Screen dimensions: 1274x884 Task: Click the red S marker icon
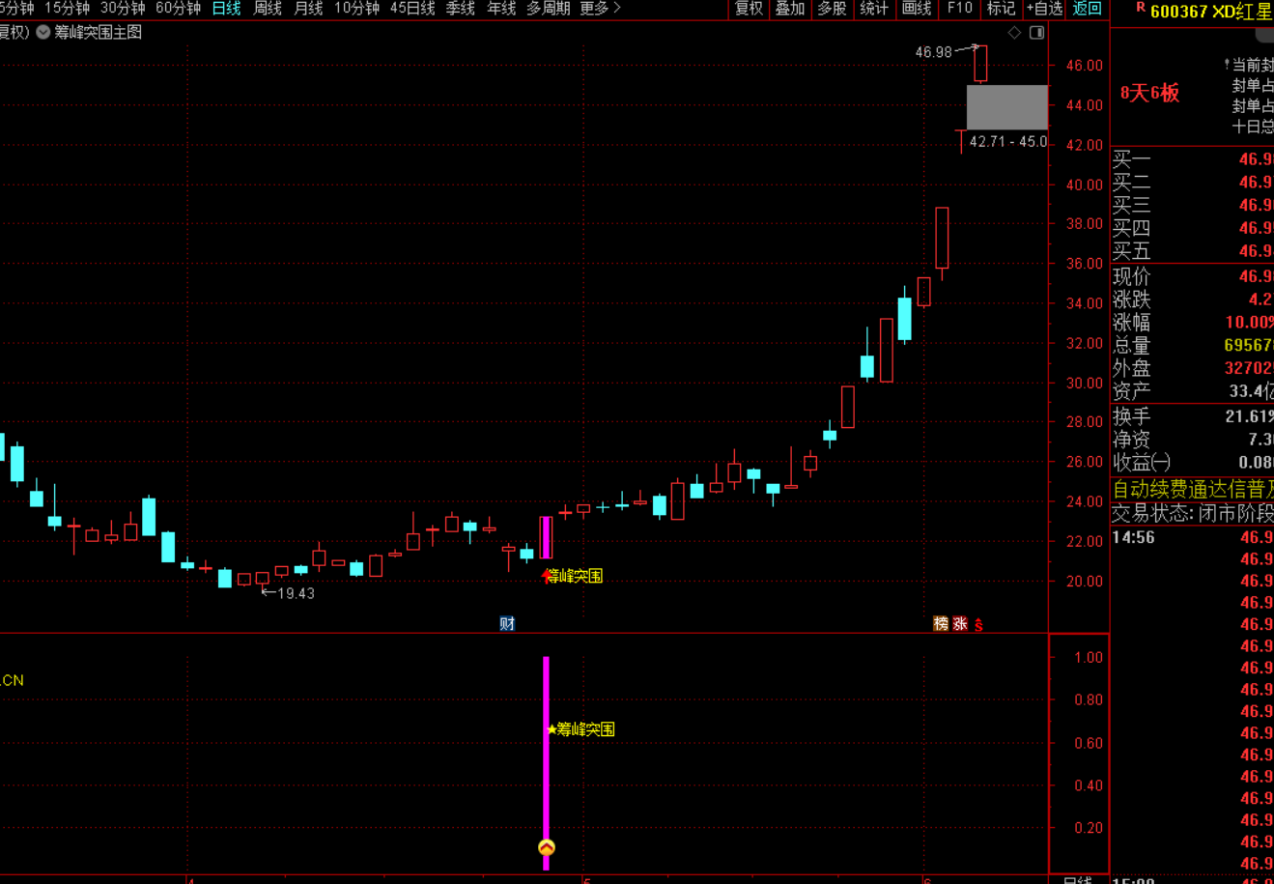tap(978, 624)
